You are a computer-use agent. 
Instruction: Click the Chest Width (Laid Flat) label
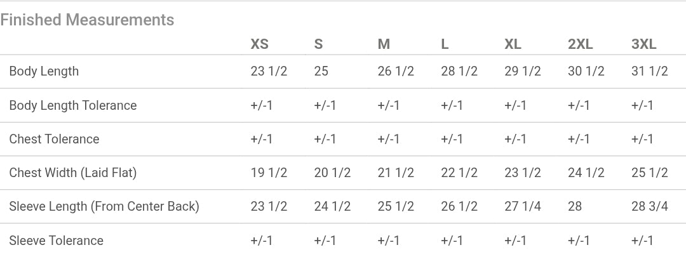73,173
